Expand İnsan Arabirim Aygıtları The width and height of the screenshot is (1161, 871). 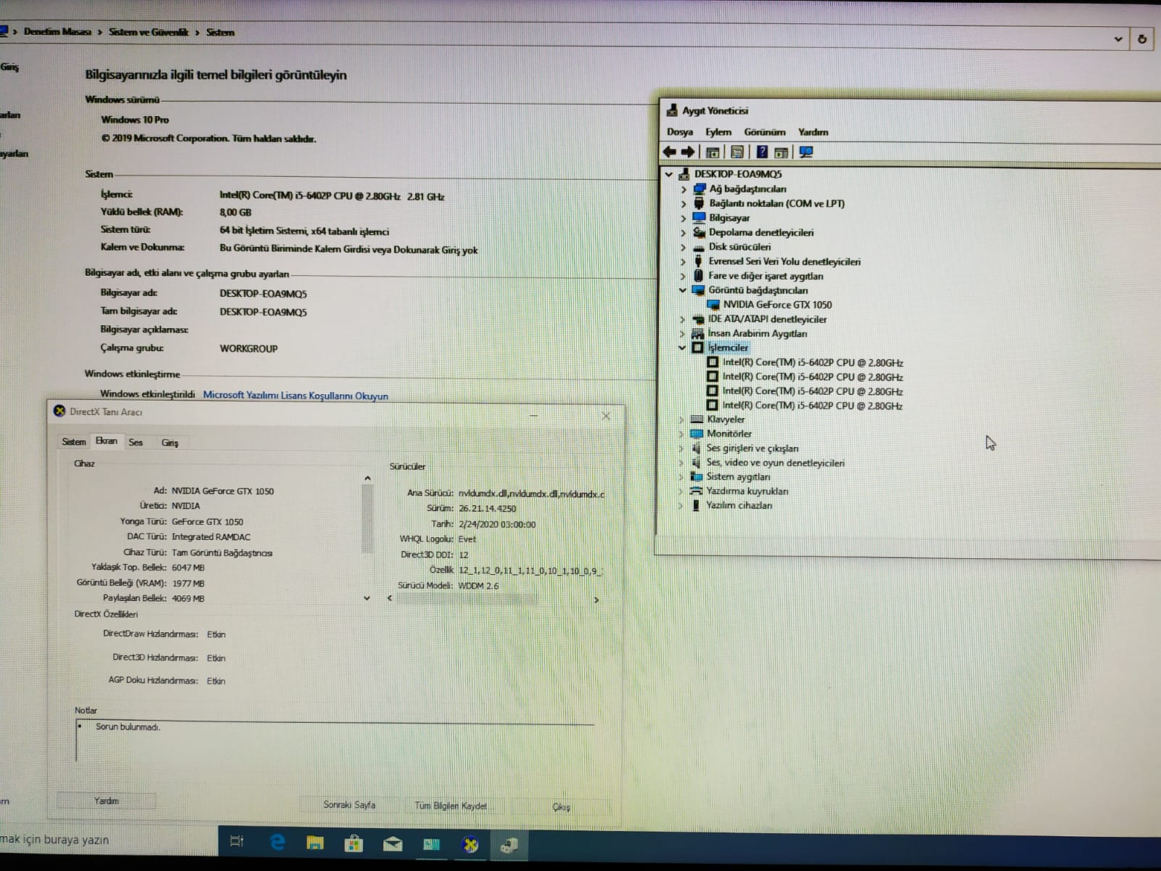tap(682, 334)
